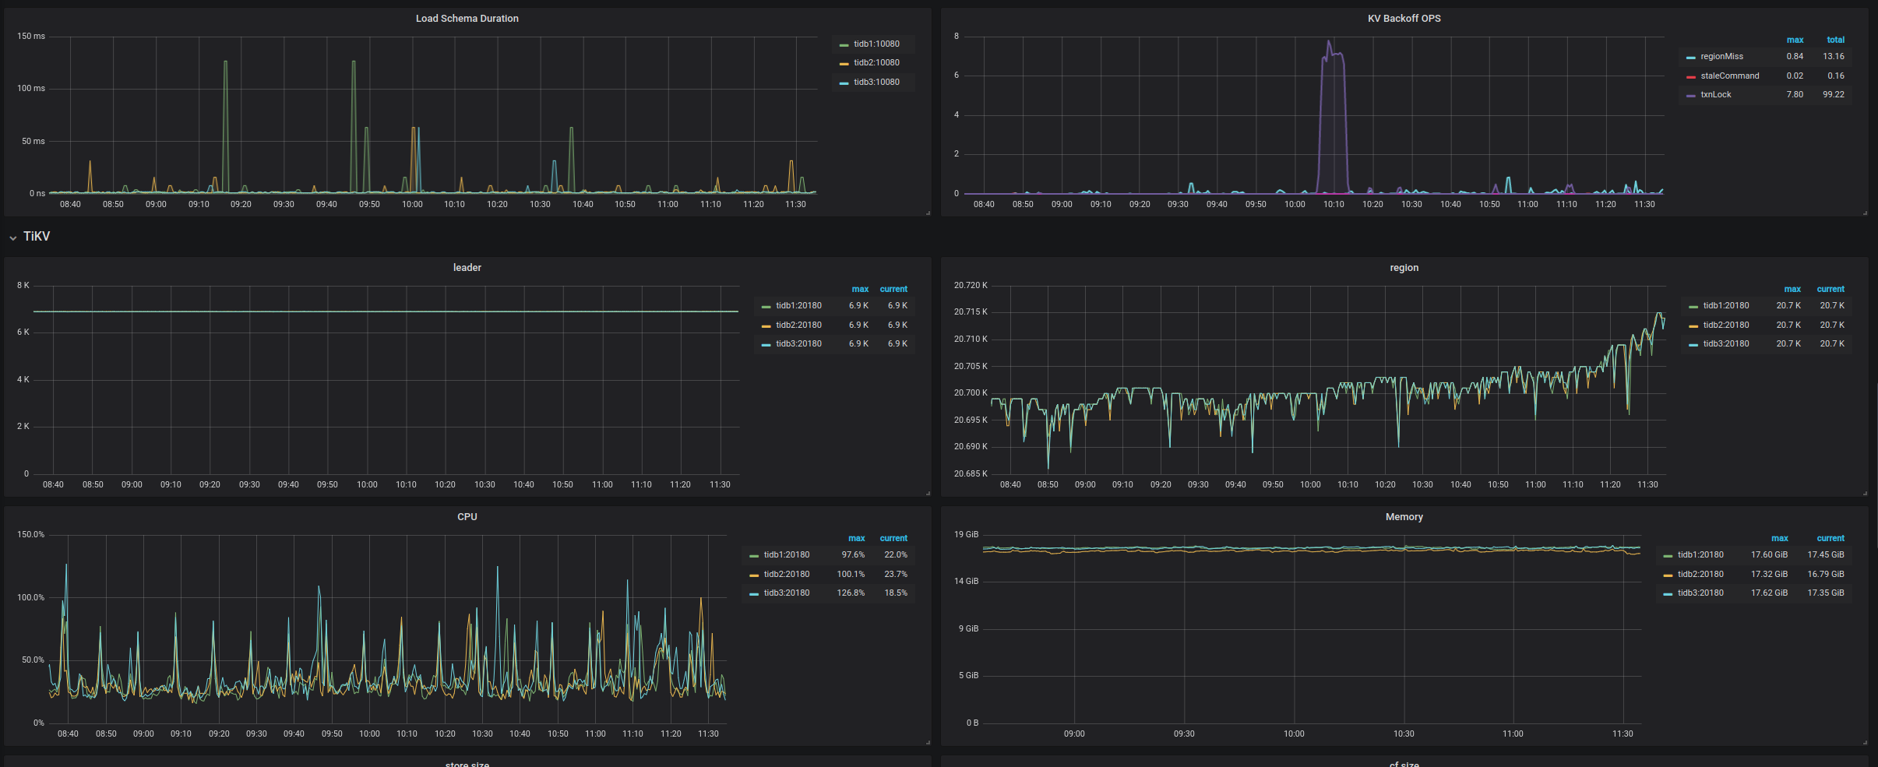Sort CPU legend by max column
The height and width of the screenshot is (767, 1878).
tap(856, 538)
